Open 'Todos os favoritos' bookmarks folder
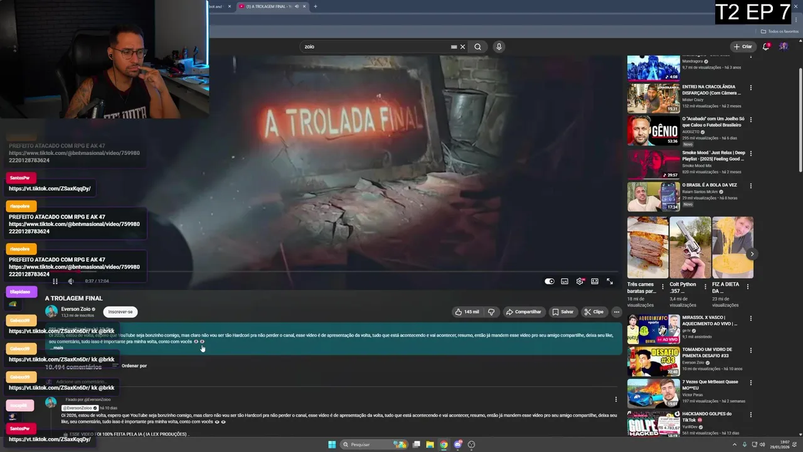 tap(780, 31)
